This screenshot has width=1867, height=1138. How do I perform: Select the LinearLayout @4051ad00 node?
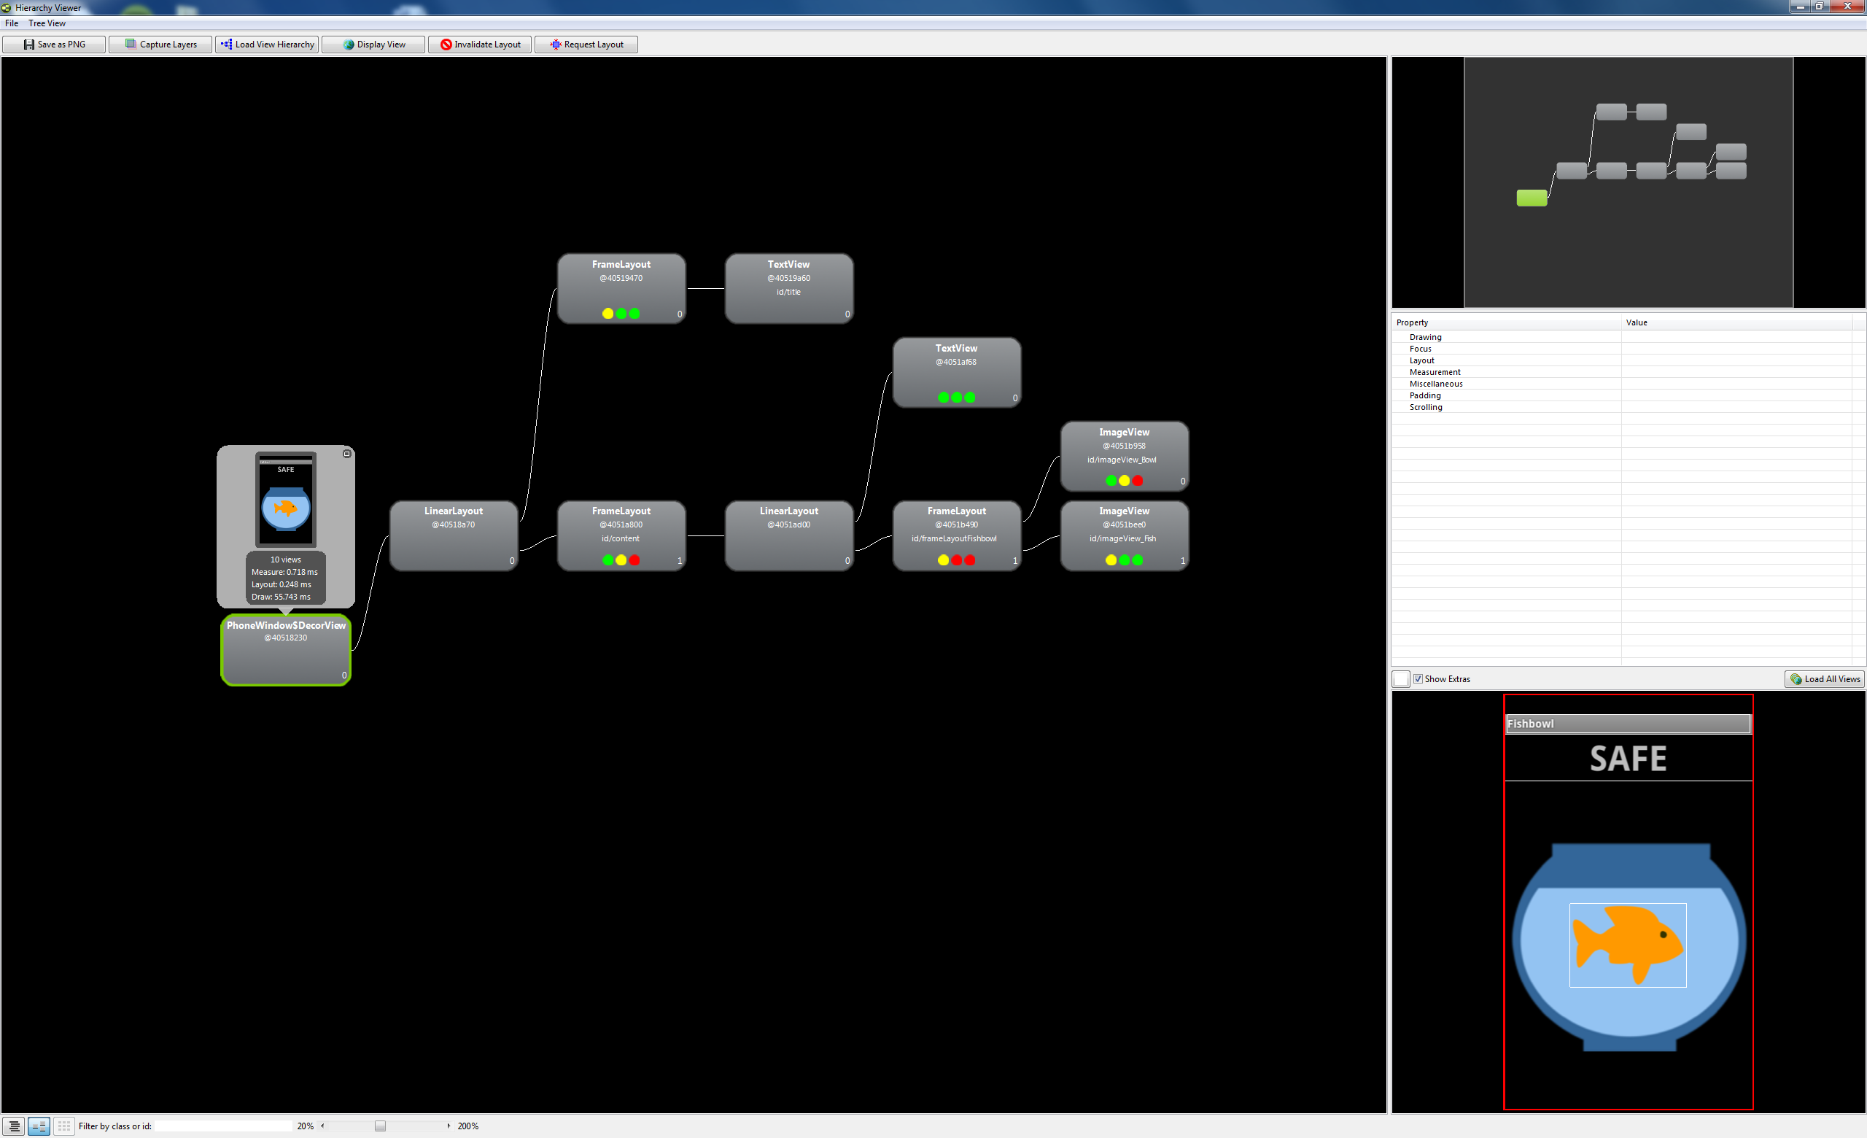[789, 535]
